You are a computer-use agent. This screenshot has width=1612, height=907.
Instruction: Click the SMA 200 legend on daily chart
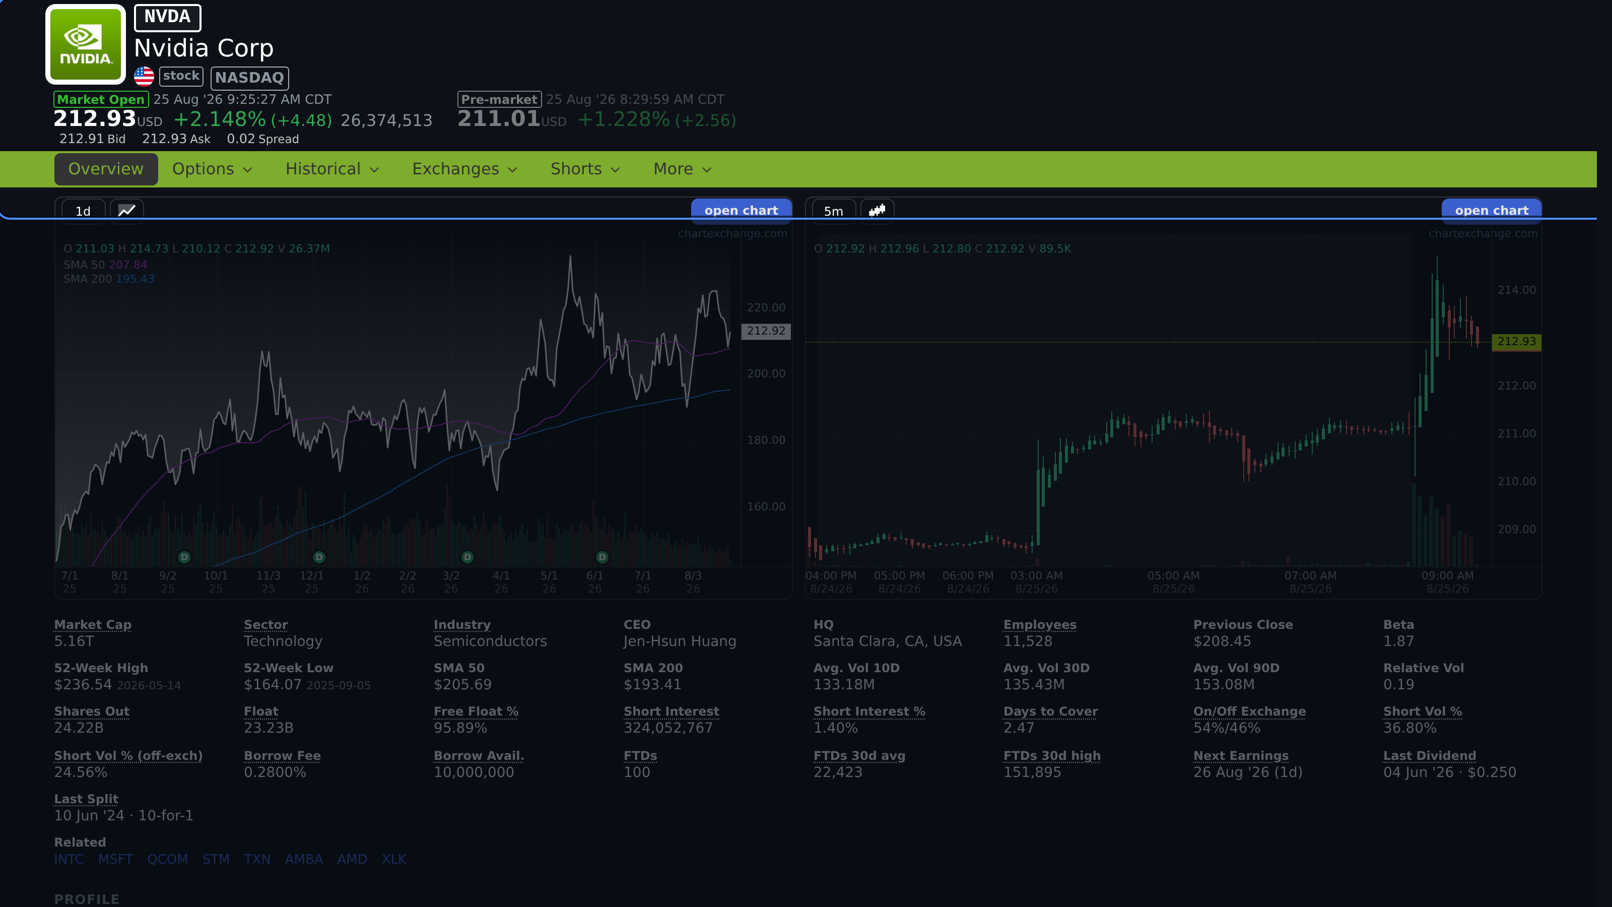click(109, 279)
